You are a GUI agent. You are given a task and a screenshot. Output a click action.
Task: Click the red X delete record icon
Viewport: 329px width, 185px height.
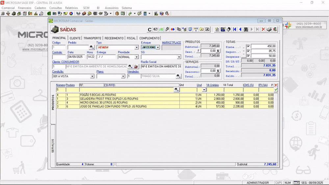(x=263, y=29)
